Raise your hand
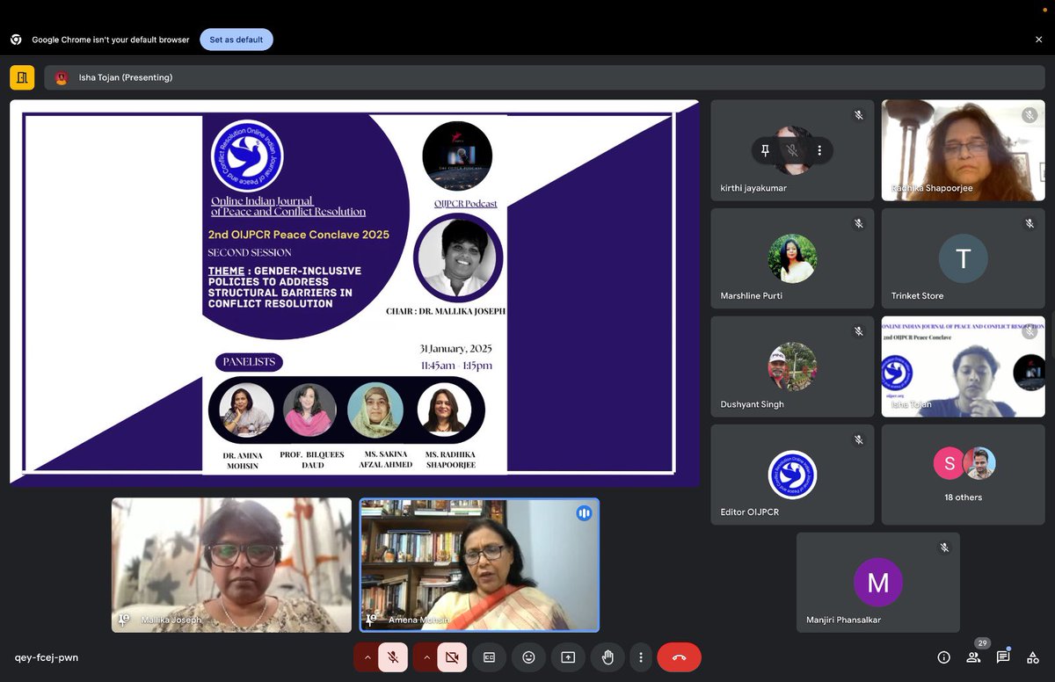 [607, 657]
